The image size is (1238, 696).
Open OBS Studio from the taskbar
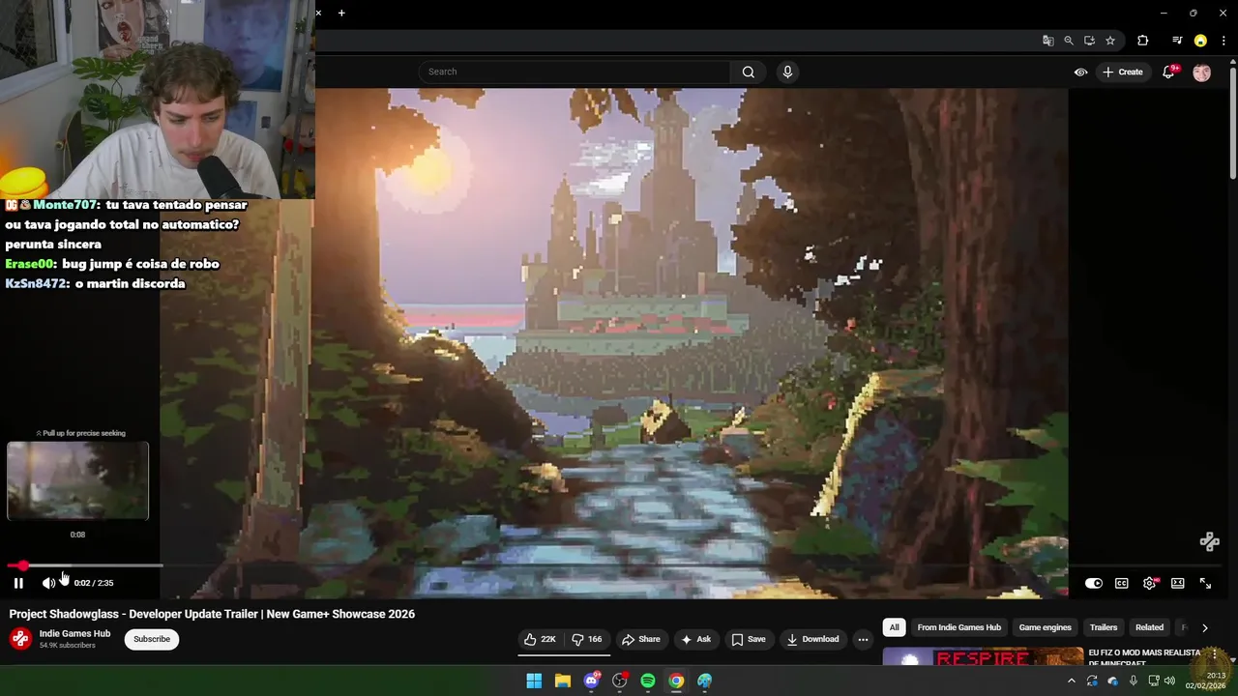coord(620,681)
